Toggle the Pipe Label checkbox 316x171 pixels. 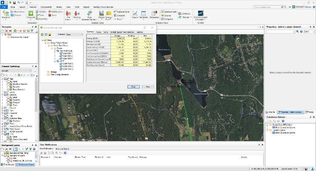[8, 82]
